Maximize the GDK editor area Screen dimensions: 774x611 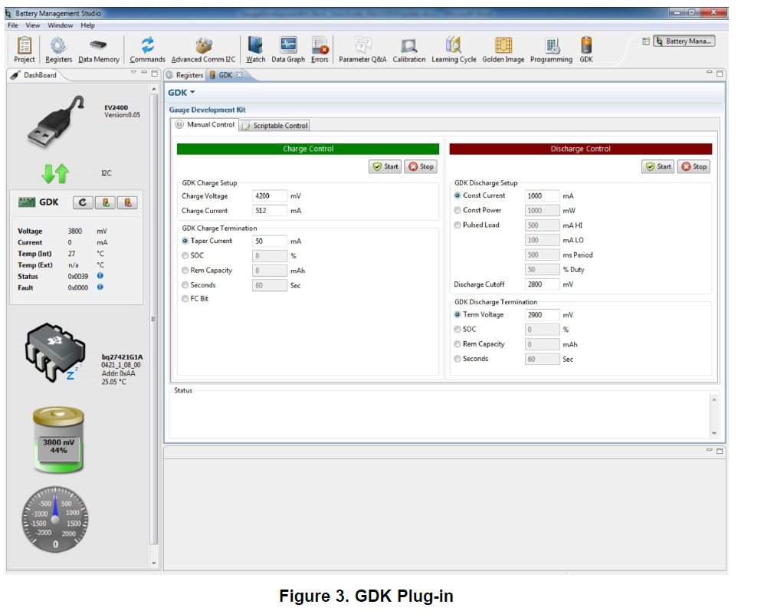[720, 73]
